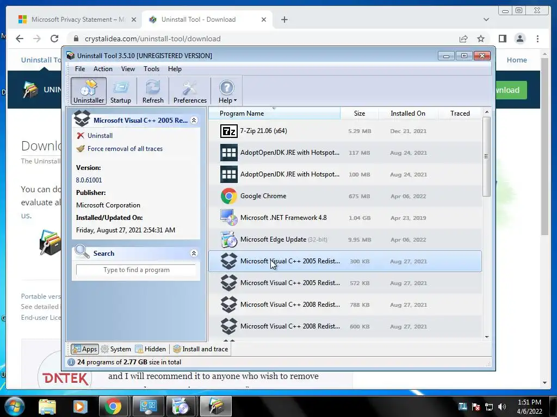This screenshot has width=557, height=417.
Task: Switch to the Startup toolbar view
Action: (x=120, y=91)
